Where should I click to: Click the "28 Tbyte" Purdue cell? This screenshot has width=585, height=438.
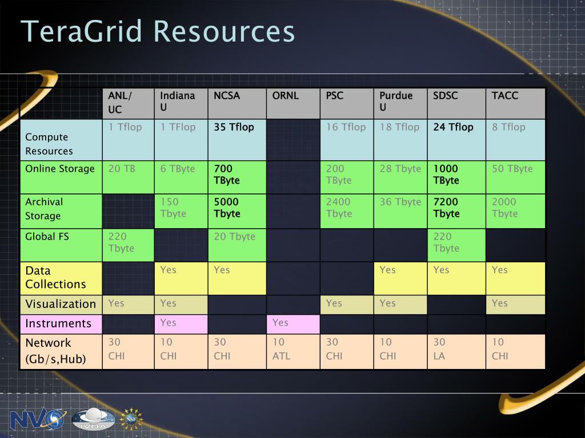click(400, 177)
